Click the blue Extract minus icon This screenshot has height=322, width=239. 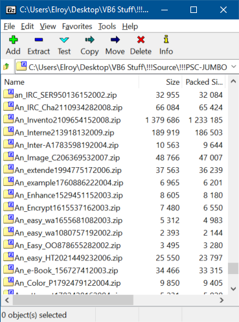(39, 40)
